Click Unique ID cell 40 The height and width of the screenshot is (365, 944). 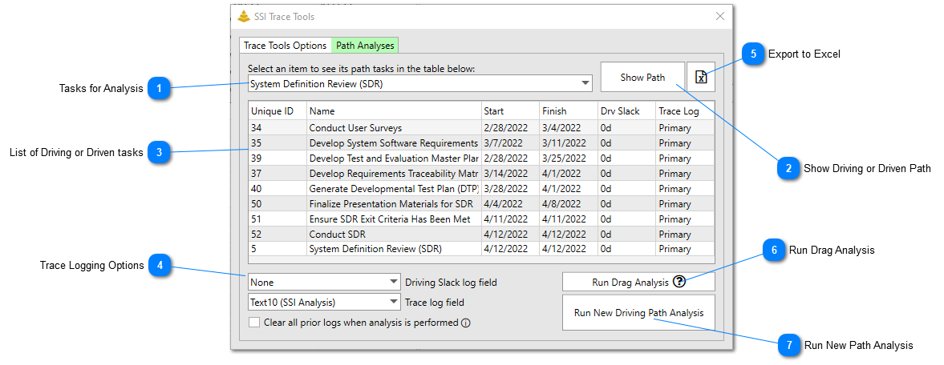click(x=278, y=189)
